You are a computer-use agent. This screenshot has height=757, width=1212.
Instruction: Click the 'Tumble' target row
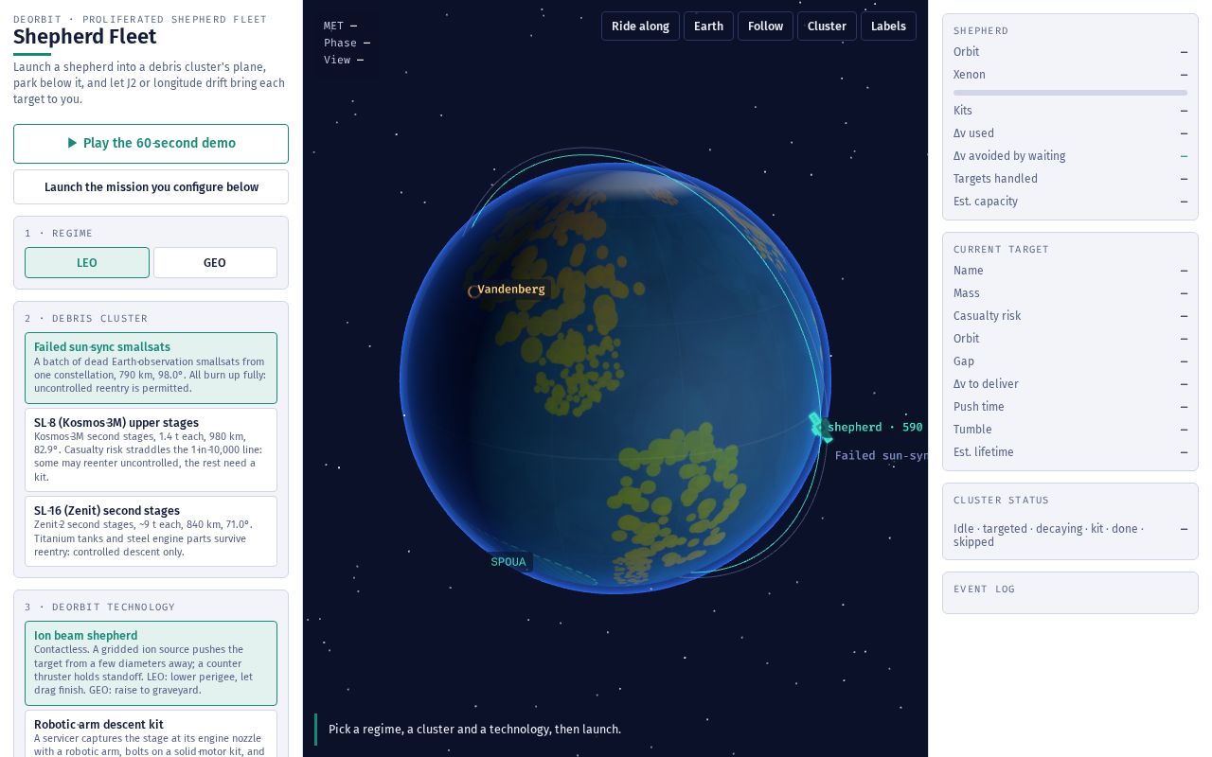(x=1070, y=430)
